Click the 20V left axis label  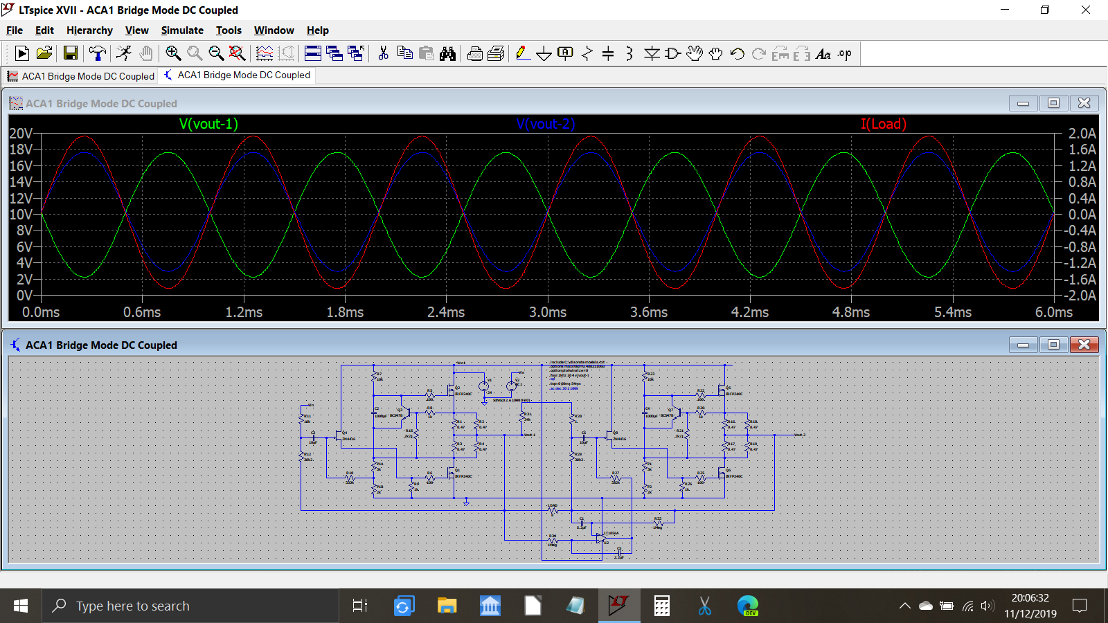point(20,134)
